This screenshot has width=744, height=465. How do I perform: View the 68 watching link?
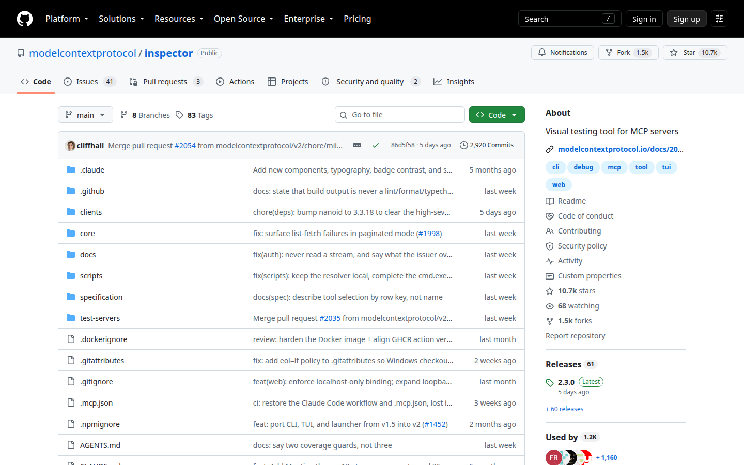click(x=572, y=306)
